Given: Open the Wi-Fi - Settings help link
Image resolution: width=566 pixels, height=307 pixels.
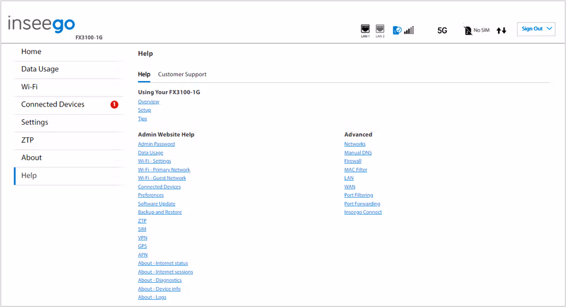Looking at the screenshot, I should [x=155, y=161].
